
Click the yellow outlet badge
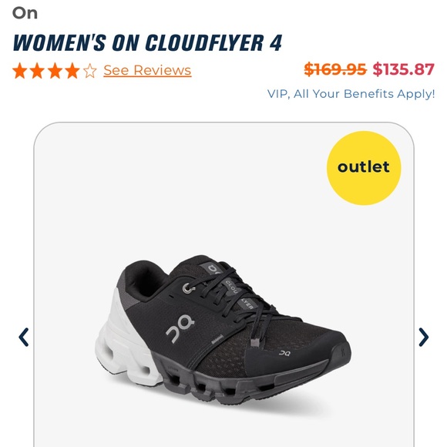click(x=364, y=168)
